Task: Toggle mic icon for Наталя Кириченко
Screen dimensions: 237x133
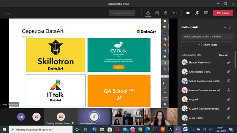Action: click(229, 62)
